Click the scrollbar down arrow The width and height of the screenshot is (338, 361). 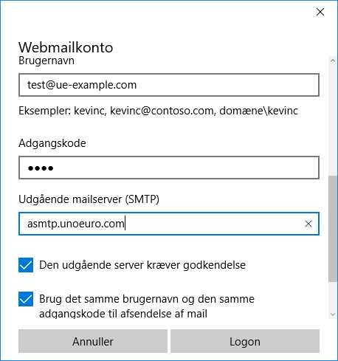pos(333,314)
